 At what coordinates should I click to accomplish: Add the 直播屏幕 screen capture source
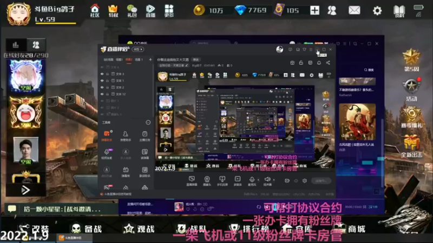(192, 181)
